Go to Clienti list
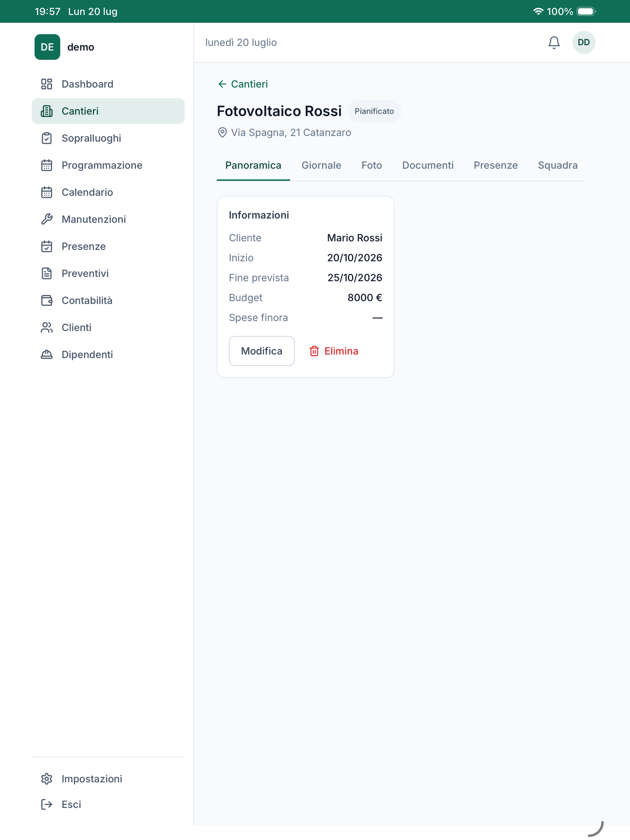Image resolution: width=630 pixels, height=840 pixels. [x=108, y=327]
